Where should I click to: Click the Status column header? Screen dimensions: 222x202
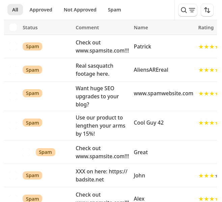pyautogui.click(x=30, y=28)
